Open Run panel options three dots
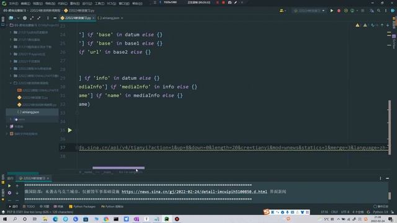 [380, 178]
